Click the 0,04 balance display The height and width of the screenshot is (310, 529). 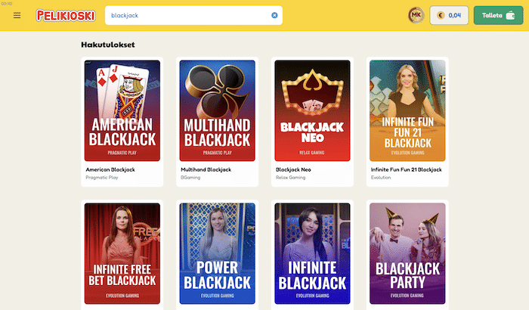[449, 15]
